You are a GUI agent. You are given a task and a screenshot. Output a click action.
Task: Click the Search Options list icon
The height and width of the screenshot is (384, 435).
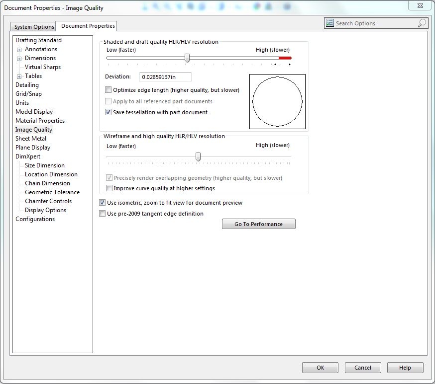point(329,23)
